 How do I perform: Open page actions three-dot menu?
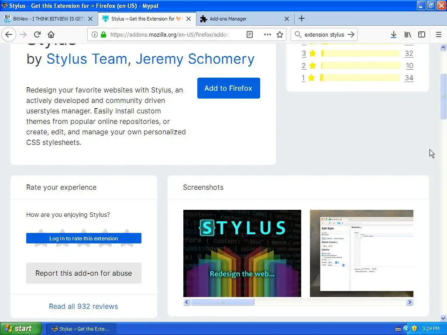pos(268,34)
